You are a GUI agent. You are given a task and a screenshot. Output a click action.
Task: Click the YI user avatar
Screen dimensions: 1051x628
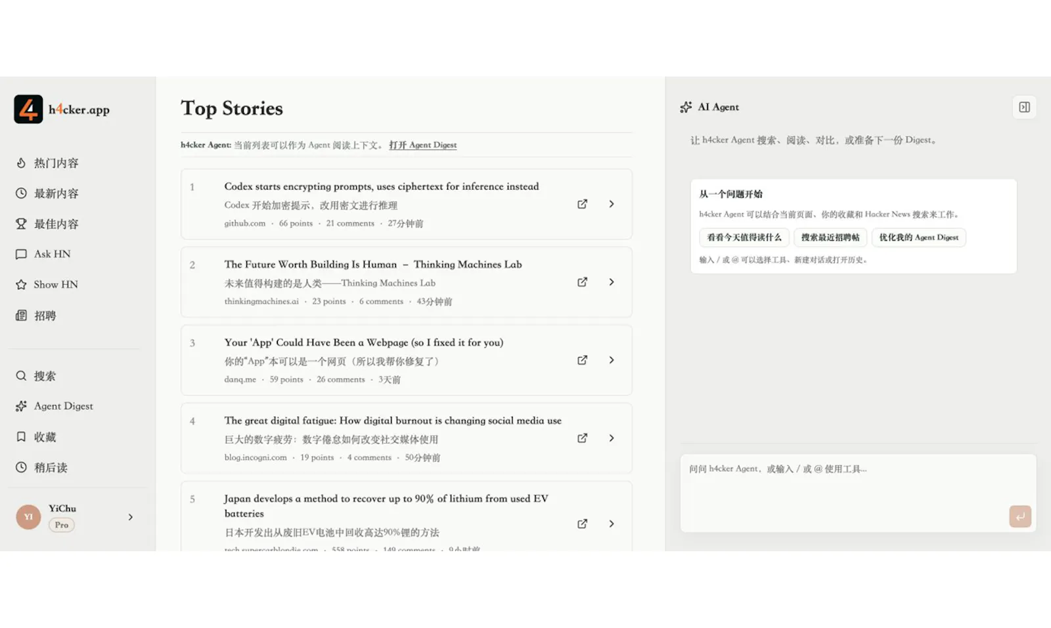pos(28,517)
